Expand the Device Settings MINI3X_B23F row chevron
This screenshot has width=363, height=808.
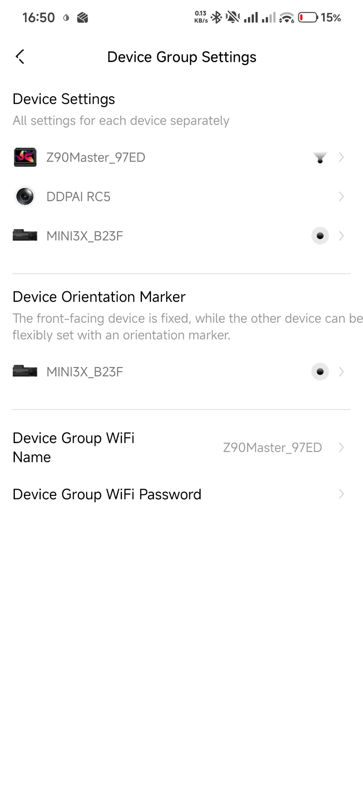pos(341,236)
